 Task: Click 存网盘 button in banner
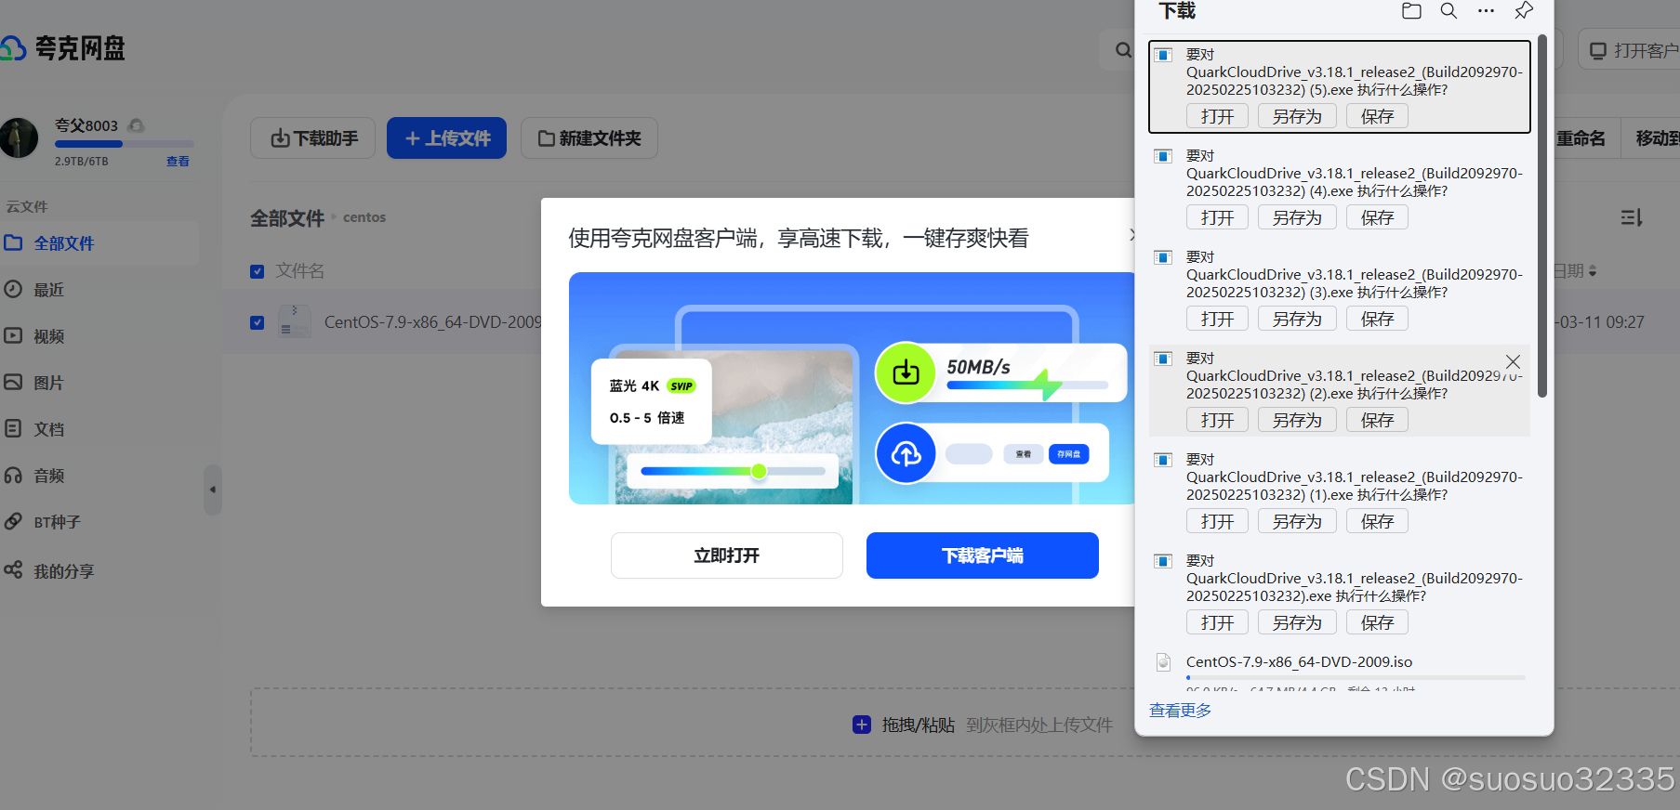point(1069,454)
